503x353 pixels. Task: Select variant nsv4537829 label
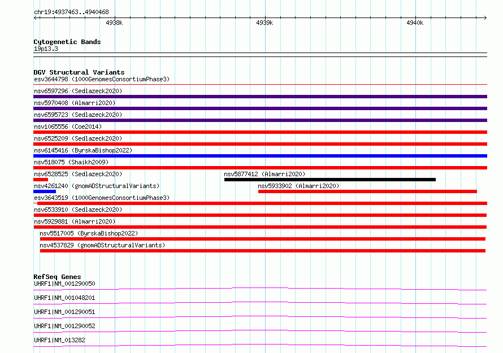[102, 245]
